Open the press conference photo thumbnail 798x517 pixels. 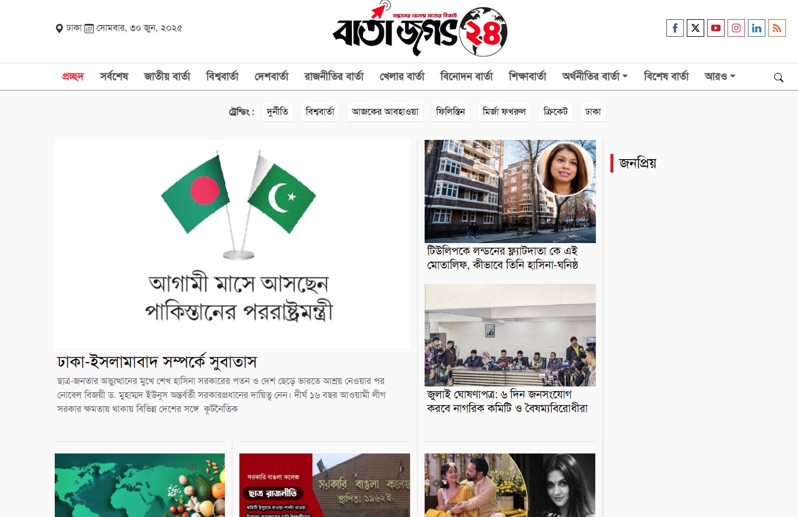click(x=510, y=335)
